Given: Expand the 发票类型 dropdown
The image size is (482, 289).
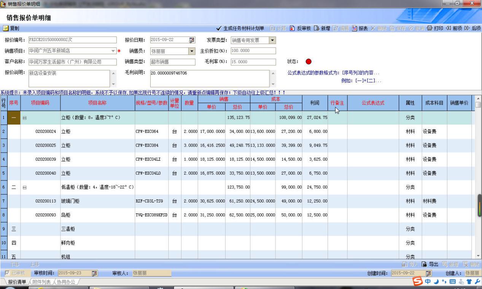Looking at the screenshot, I should click(272, 40).
